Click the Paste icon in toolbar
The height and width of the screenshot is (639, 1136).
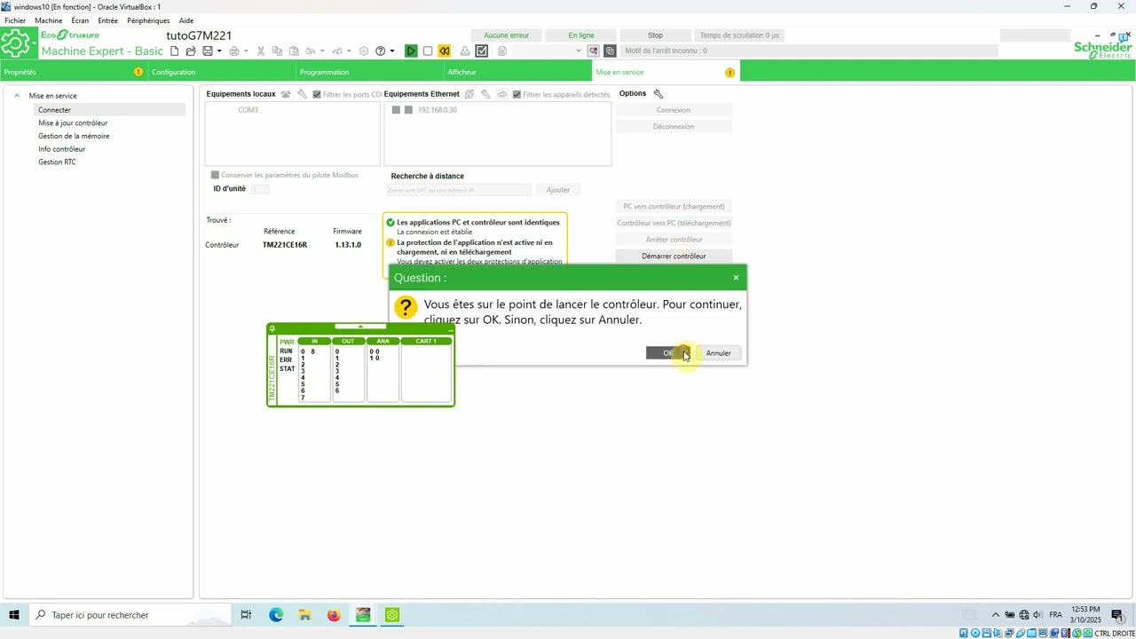coord(295,51)
